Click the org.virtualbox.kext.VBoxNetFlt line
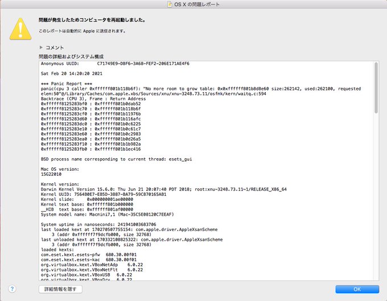387x301 pixels. (92, 270)
